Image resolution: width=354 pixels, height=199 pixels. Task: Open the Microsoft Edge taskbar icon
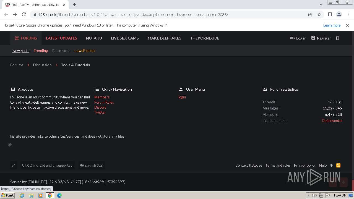59,195
